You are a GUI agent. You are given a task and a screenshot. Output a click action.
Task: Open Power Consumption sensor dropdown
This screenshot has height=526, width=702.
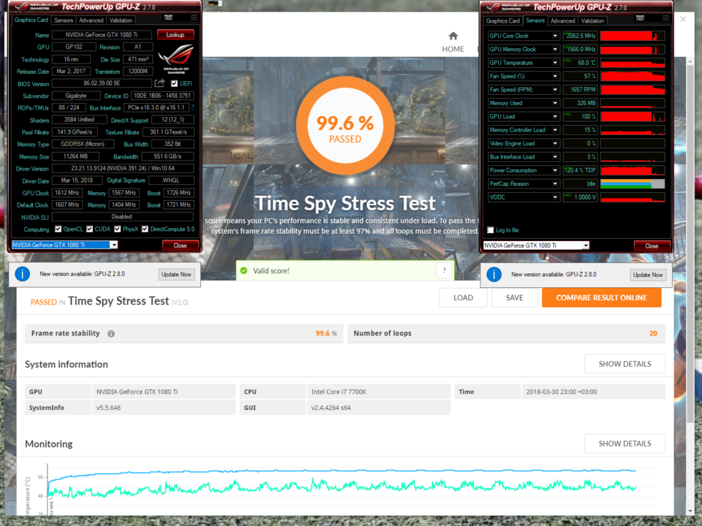coord(555,170)
